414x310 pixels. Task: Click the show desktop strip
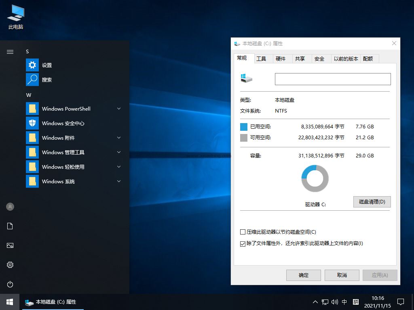pos(413,302)
